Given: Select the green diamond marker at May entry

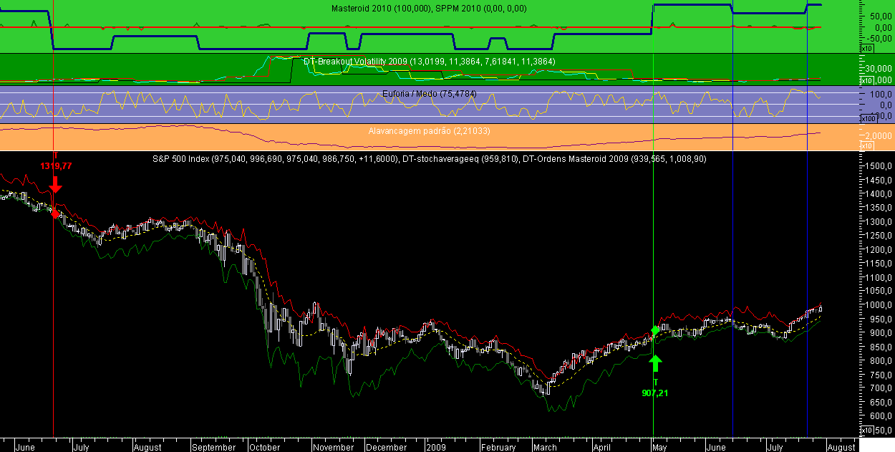Looking at the screenshot, I should [654, 330].
